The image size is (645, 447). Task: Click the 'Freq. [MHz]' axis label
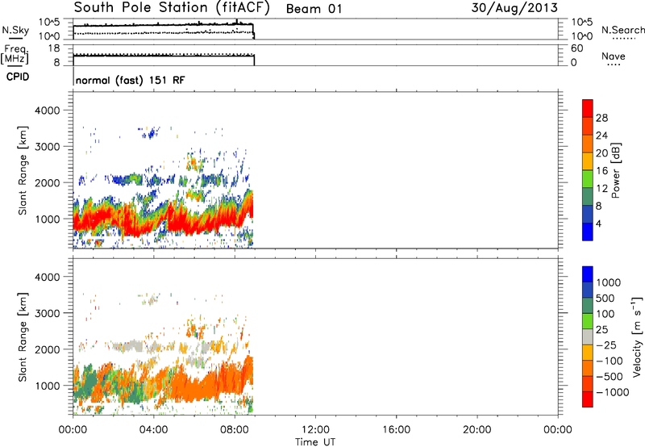(x=15, y=54)
